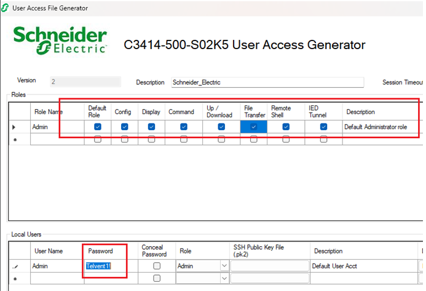Select the Admin role name cell
Image resolution: width=426 pixels, height=291 pixels.
coord(57,126)
